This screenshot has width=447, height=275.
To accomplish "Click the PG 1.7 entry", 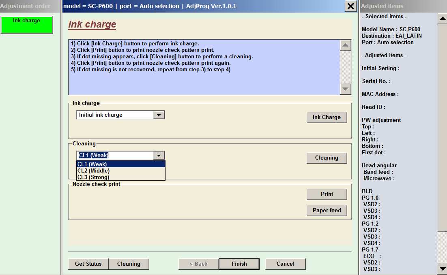I will tap(370, 249).
